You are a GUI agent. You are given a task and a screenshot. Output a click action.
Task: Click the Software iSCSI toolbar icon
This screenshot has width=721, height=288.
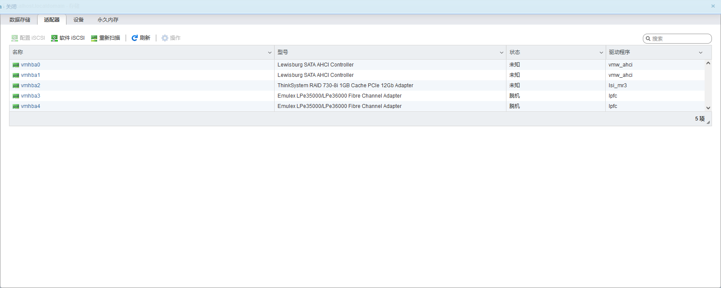tap(54, 38)
